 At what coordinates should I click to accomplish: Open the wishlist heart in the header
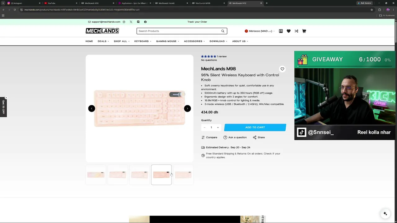point(288,31)
